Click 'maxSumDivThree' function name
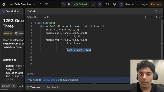 [x=55, y=26]
